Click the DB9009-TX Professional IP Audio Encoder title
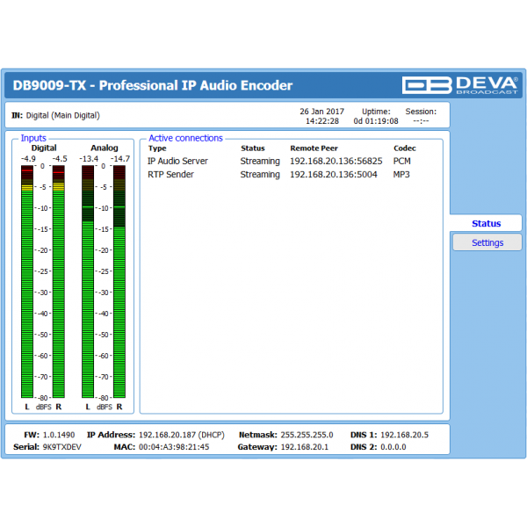 [x=153, y=85]
